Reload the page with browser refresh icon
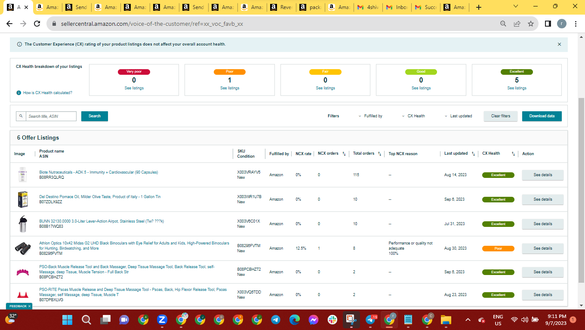The width and height of the screenshot is (585, 330). [x=37, y=24]
